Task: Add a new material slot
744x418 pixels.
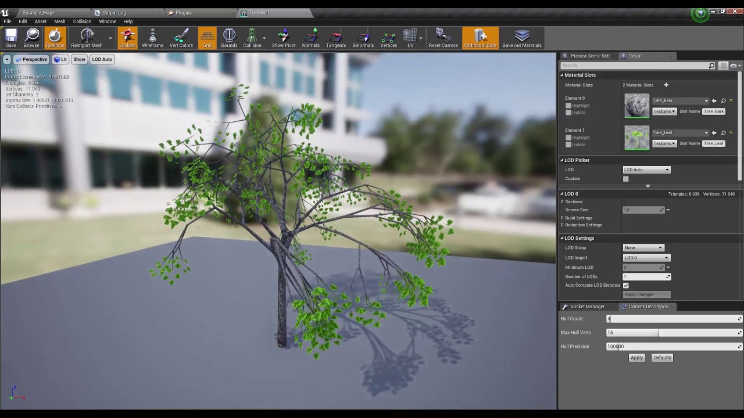Action: click(x=666, y=85)
